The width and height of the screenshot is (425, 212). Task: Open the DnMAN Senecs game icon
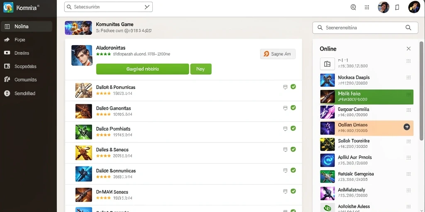pyautogui.click(x=83, y=195)
